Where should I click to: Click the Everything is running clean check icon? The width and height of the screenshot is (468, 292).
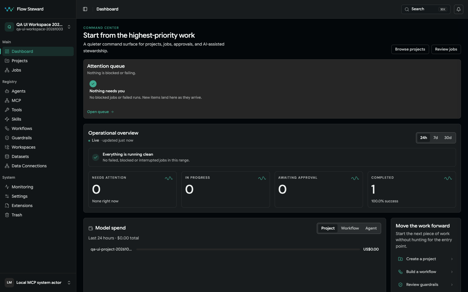click(96, 157)
